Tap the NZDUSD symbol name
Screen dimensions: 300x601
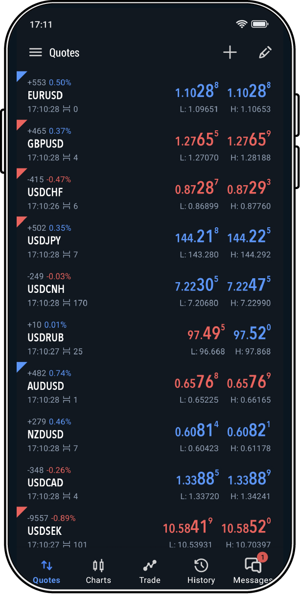[x=46, y=434]
